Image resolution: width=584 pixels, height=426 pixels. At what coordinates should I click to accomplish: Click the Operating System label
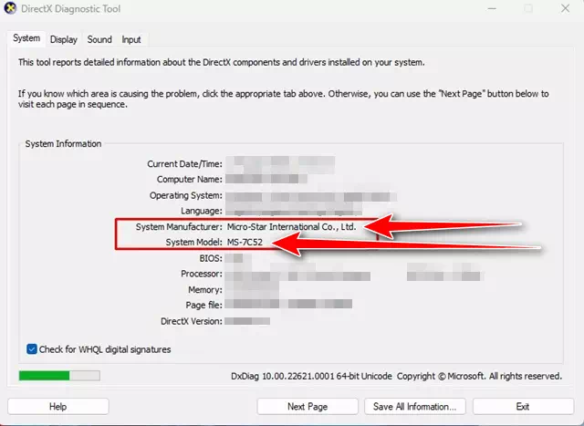186,195
